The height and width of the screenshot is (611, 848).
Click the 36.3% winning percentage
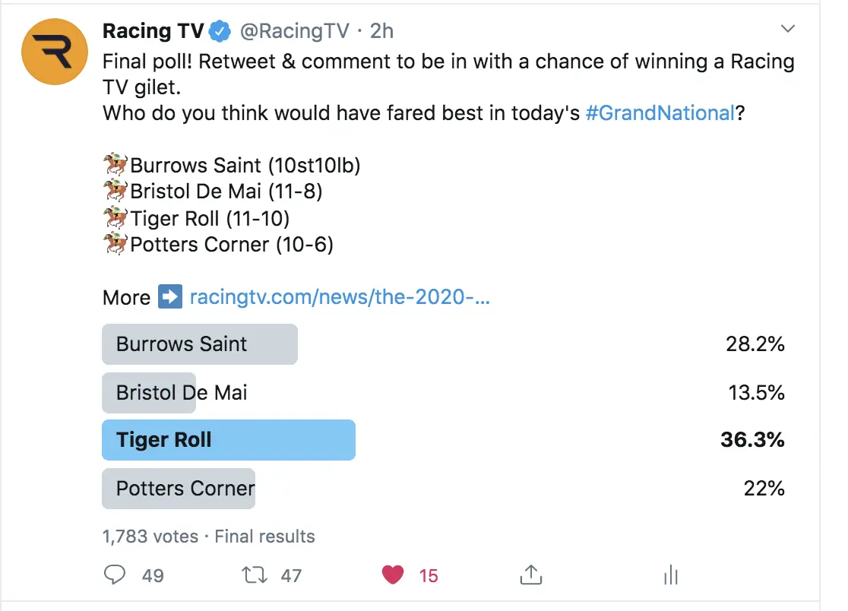point(752,440)
